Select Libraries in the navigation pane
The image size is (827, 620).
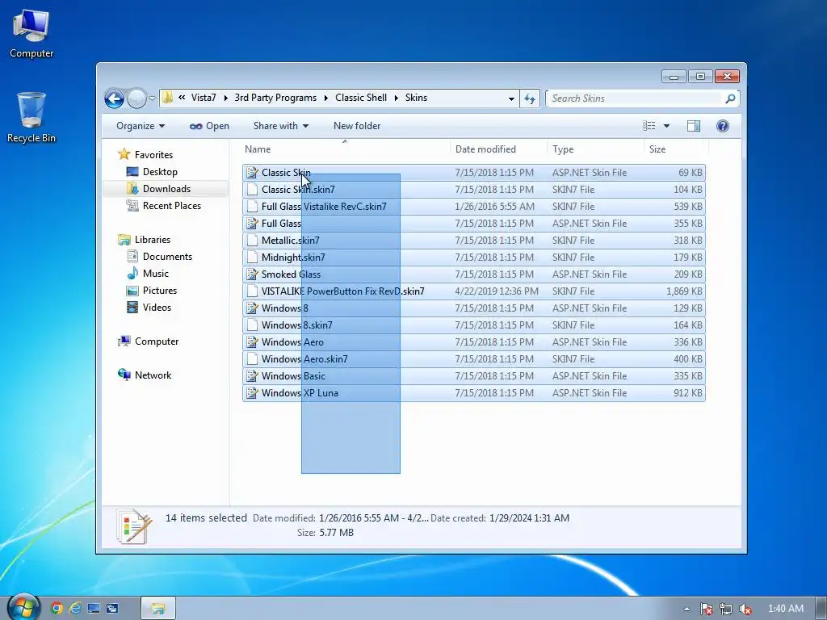(152, 239)
